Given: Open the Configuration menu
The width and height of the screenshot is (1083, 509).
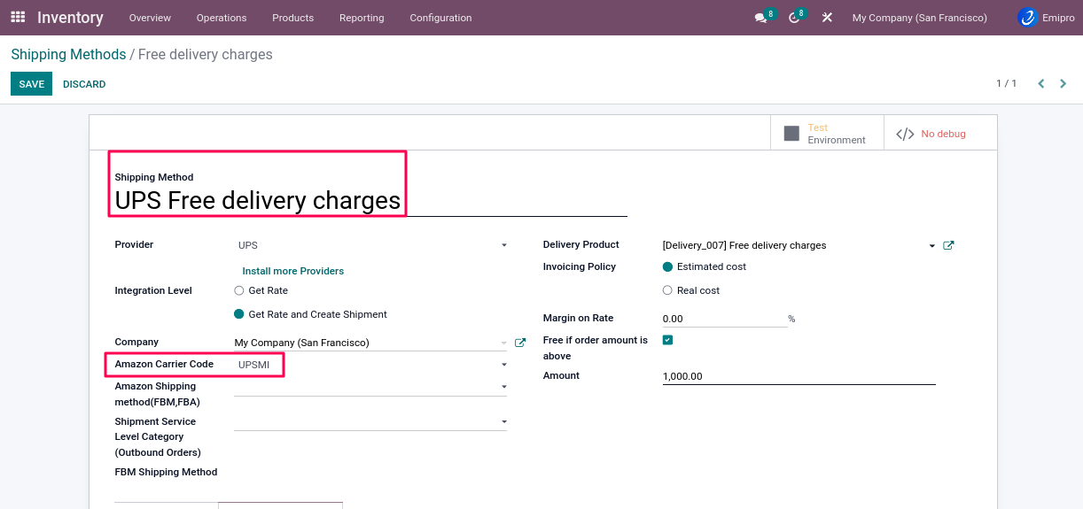Looking at the screenshot, I should coord(440,18).
